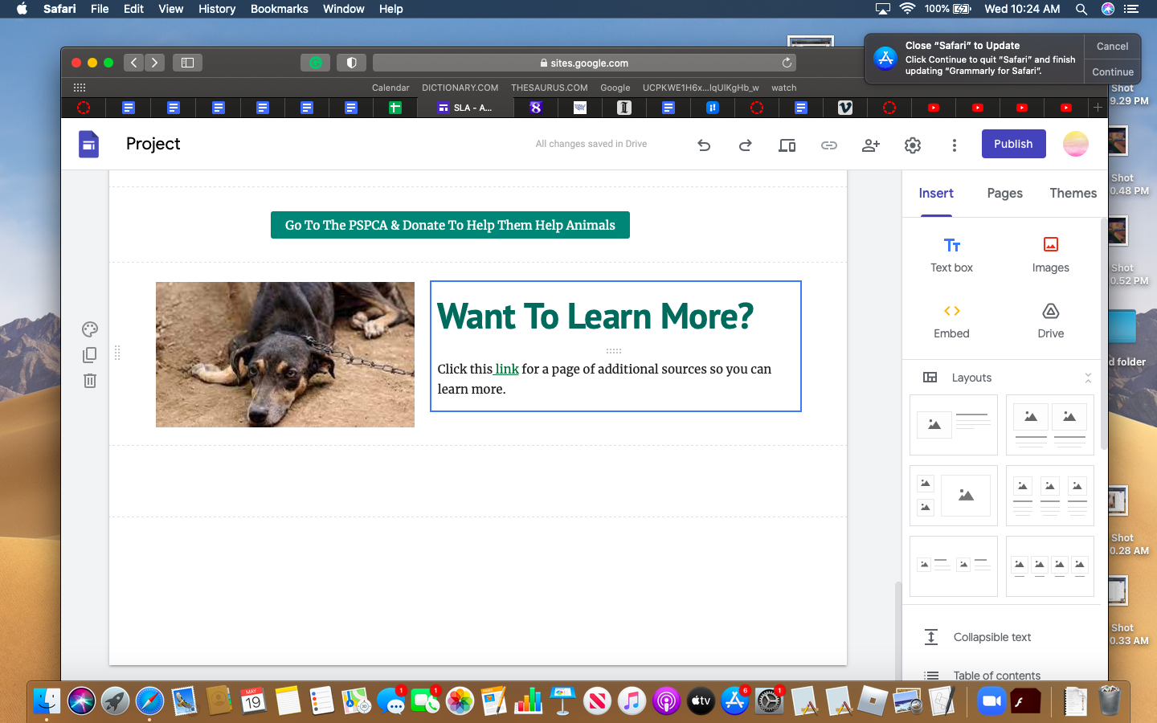Image resolution: width=1157 pixels, height=723 pixels.
Task: Delete the section with trash icon
Action: [90, 381]
